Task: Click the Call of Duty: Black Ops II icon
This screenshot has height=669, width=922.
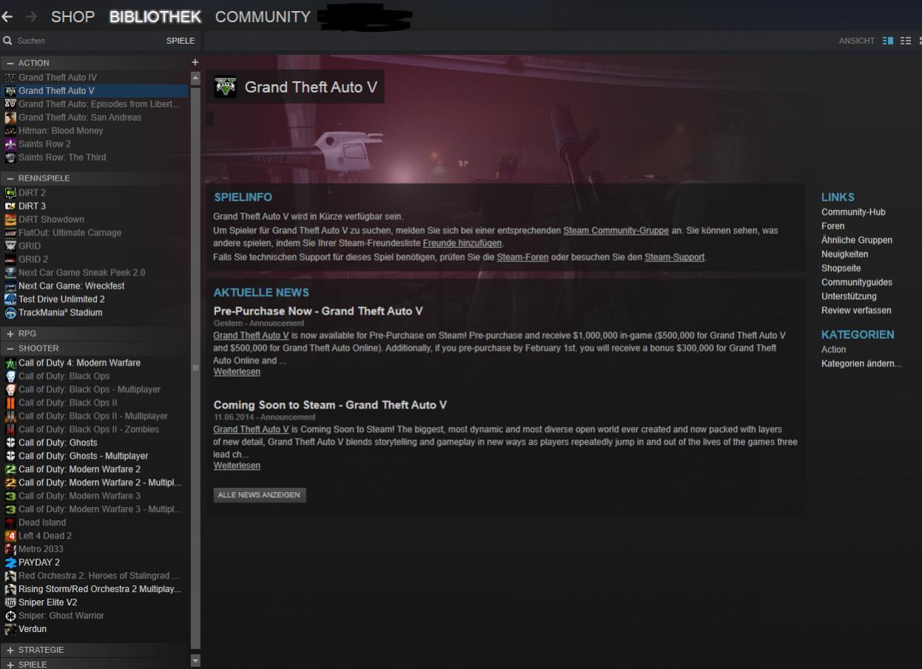Action: tap(10, 403)
